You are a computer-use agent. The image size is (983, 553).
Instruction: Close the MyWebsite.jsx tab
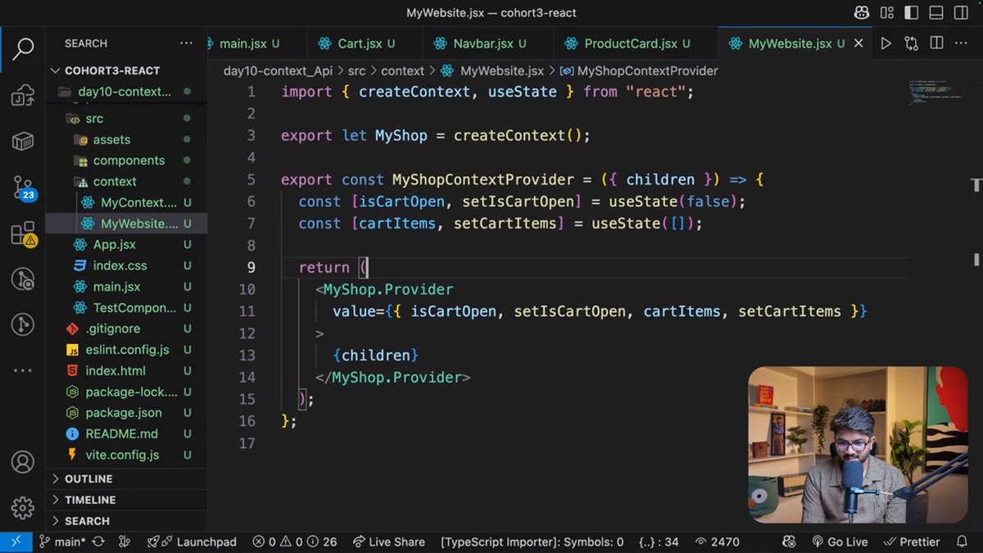(859, 43)
